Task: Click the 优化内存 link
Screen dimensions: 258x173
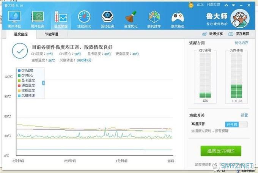Action: (x=241, y=43)
